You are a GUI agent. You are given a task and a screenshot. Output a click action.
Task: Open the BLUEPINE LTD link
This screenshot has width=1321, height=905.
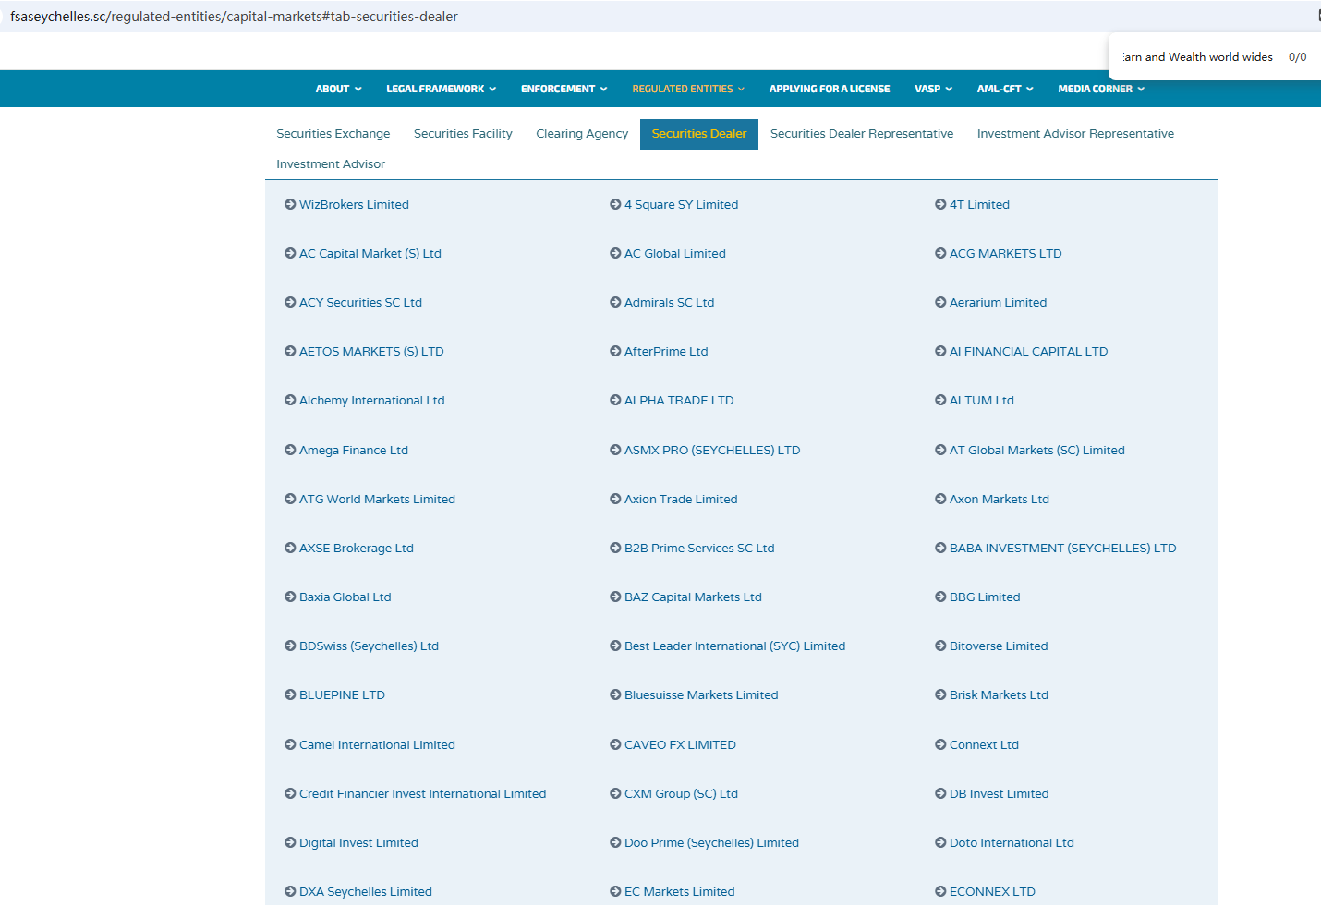point(342,694)
